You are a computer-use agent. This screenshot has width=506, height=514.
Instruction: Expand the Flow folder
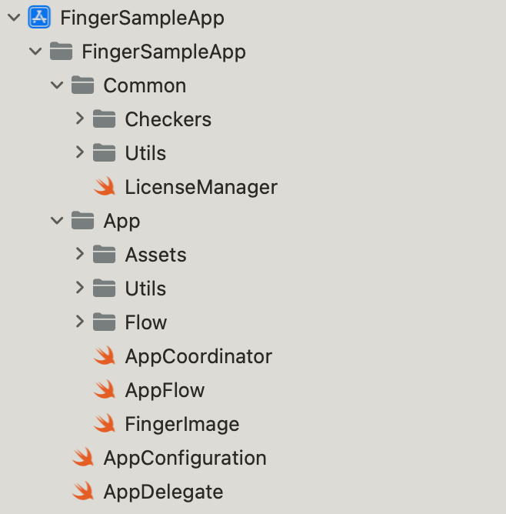point(79,322)
